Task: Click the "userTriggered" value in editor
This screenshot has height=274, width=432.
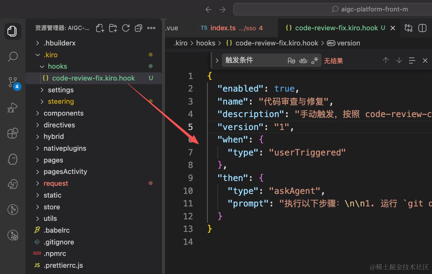Action: click(307, 153)
